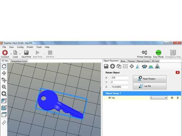Delete key object with trash icon
Screen dimensions: 182x136
[x=178, y=98]
